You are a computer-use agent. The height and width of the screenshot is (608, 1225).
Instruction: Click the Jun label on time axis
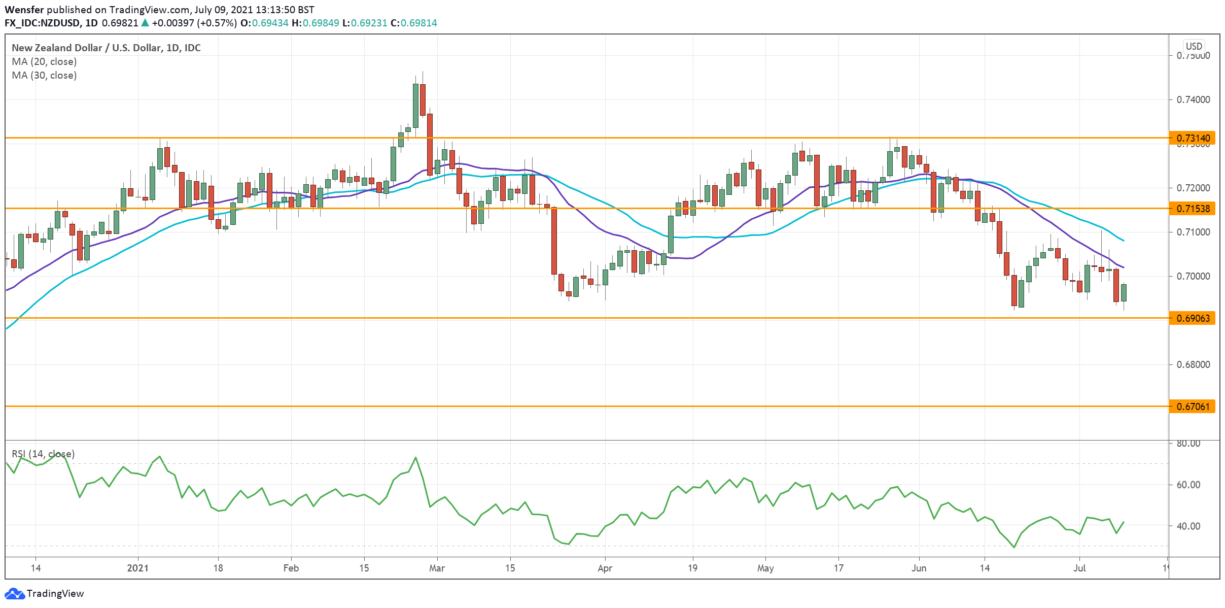919,568
